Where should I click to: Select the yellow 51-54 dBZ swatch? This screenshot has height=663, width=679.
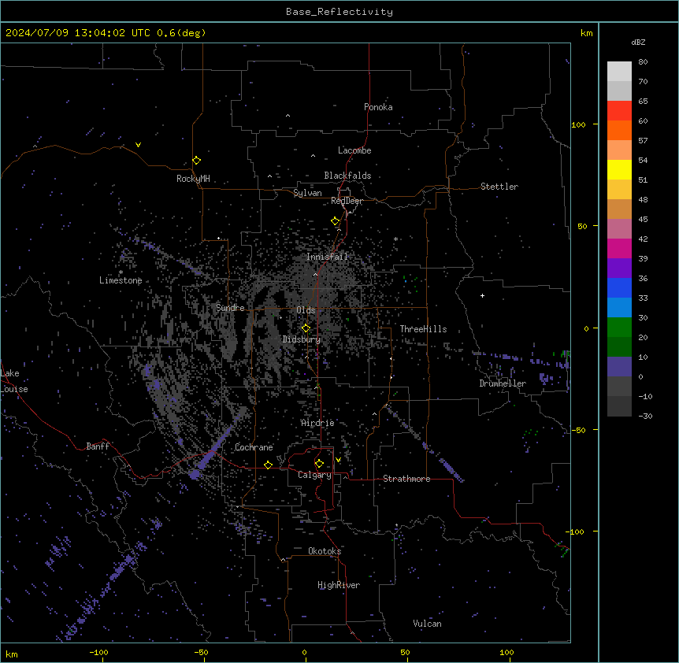619,169
